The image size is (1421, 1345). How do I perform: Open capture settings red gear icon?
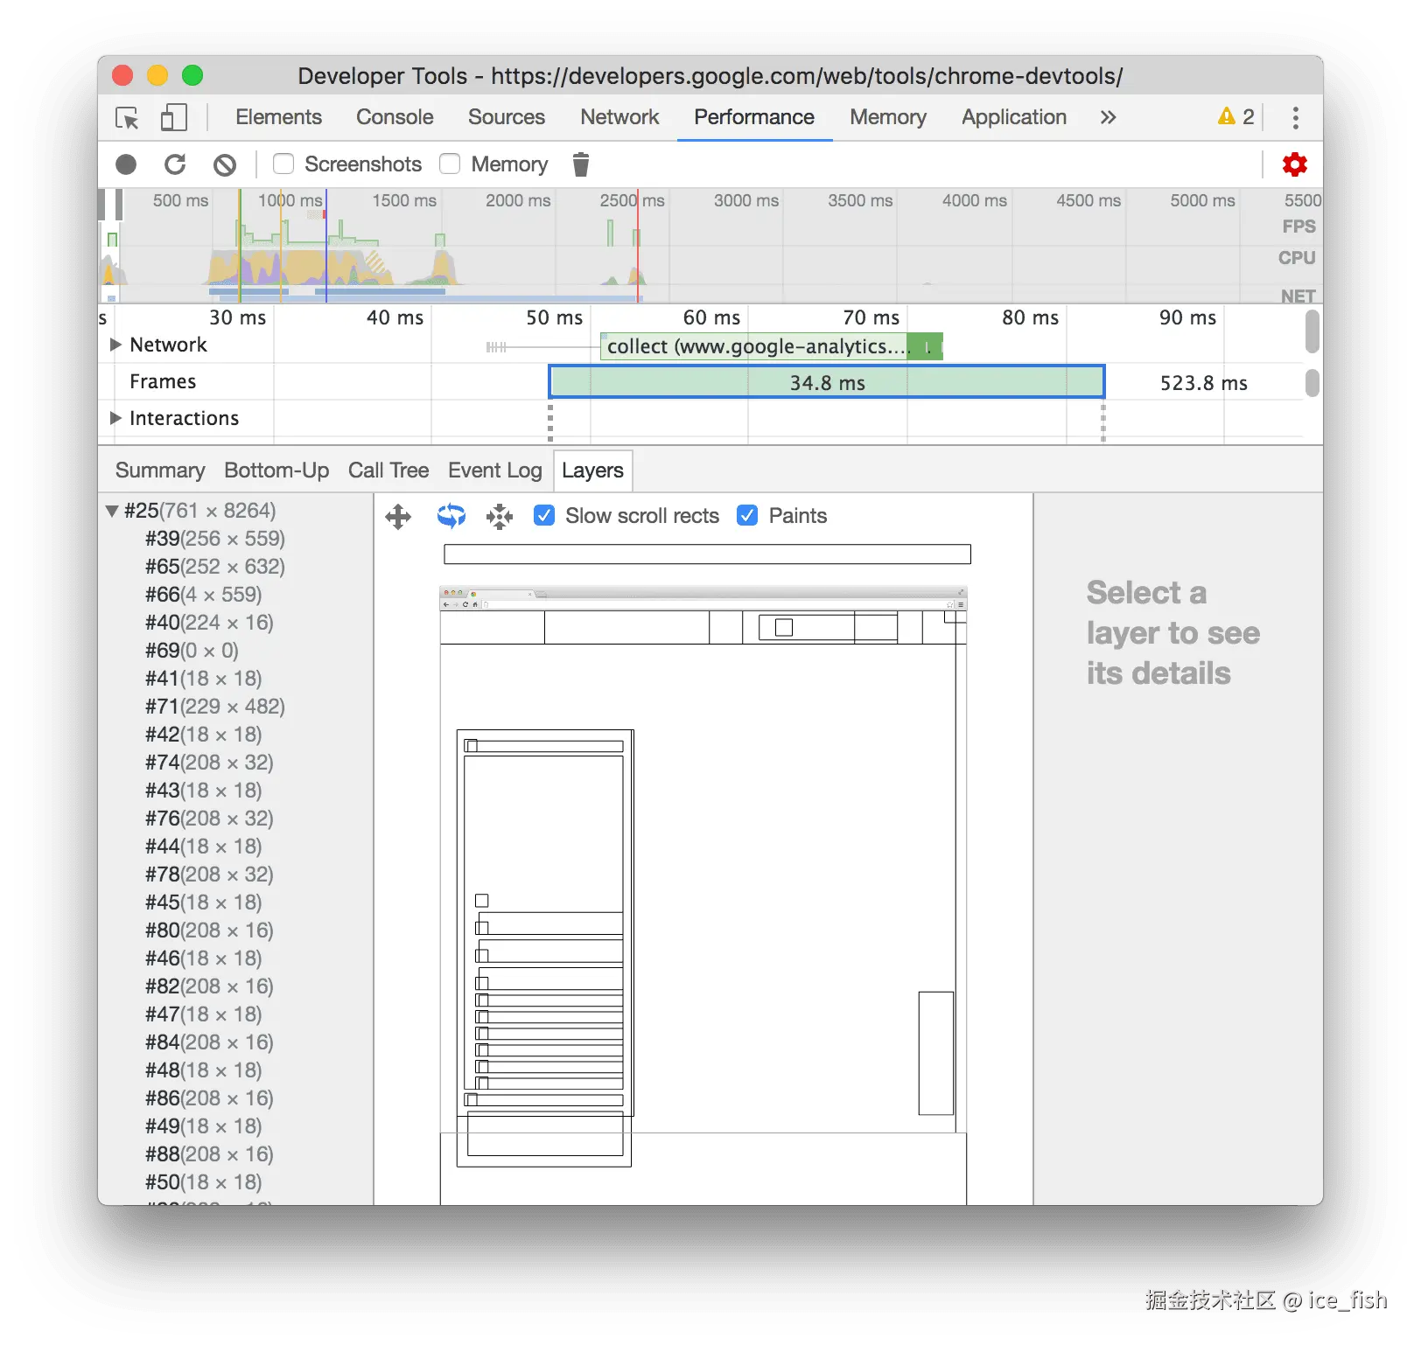(x=1294, y=164)
